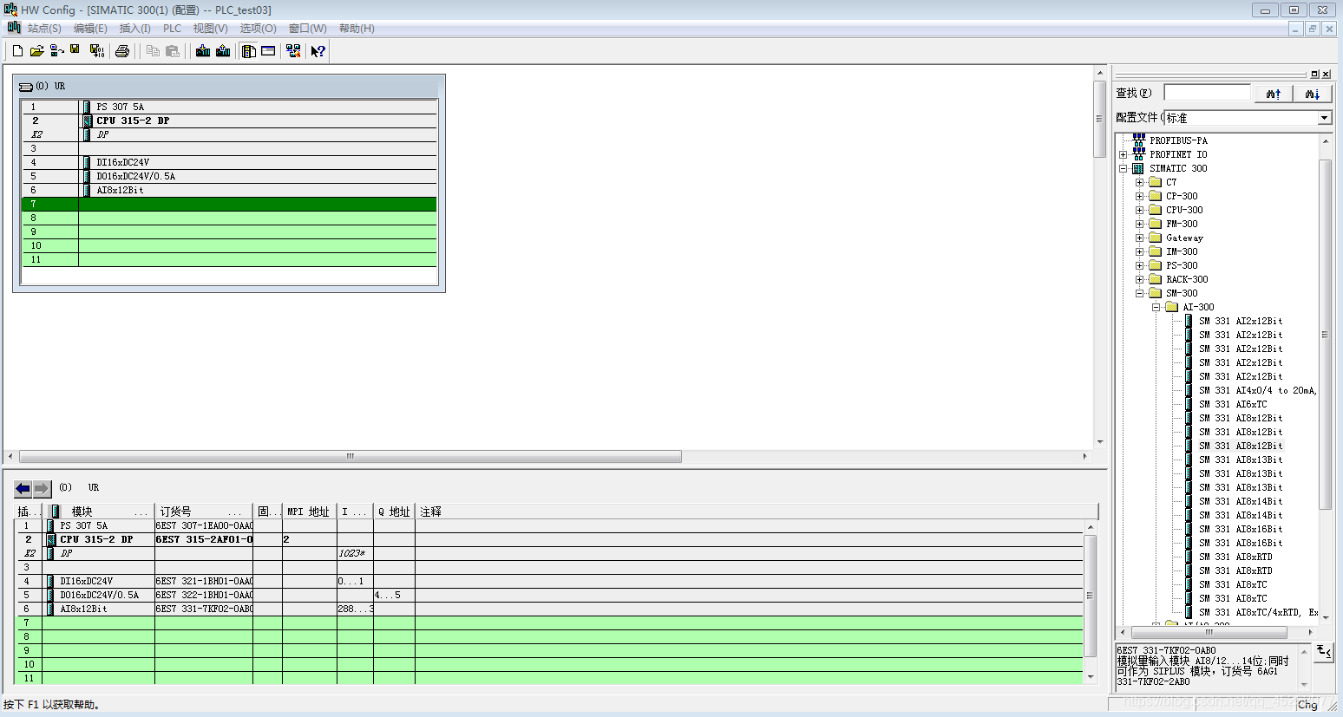Click the Copy toolbar icon
The width and height of the screenshot is (1343, 717).
pyautogui.click(x=153, y=51)
